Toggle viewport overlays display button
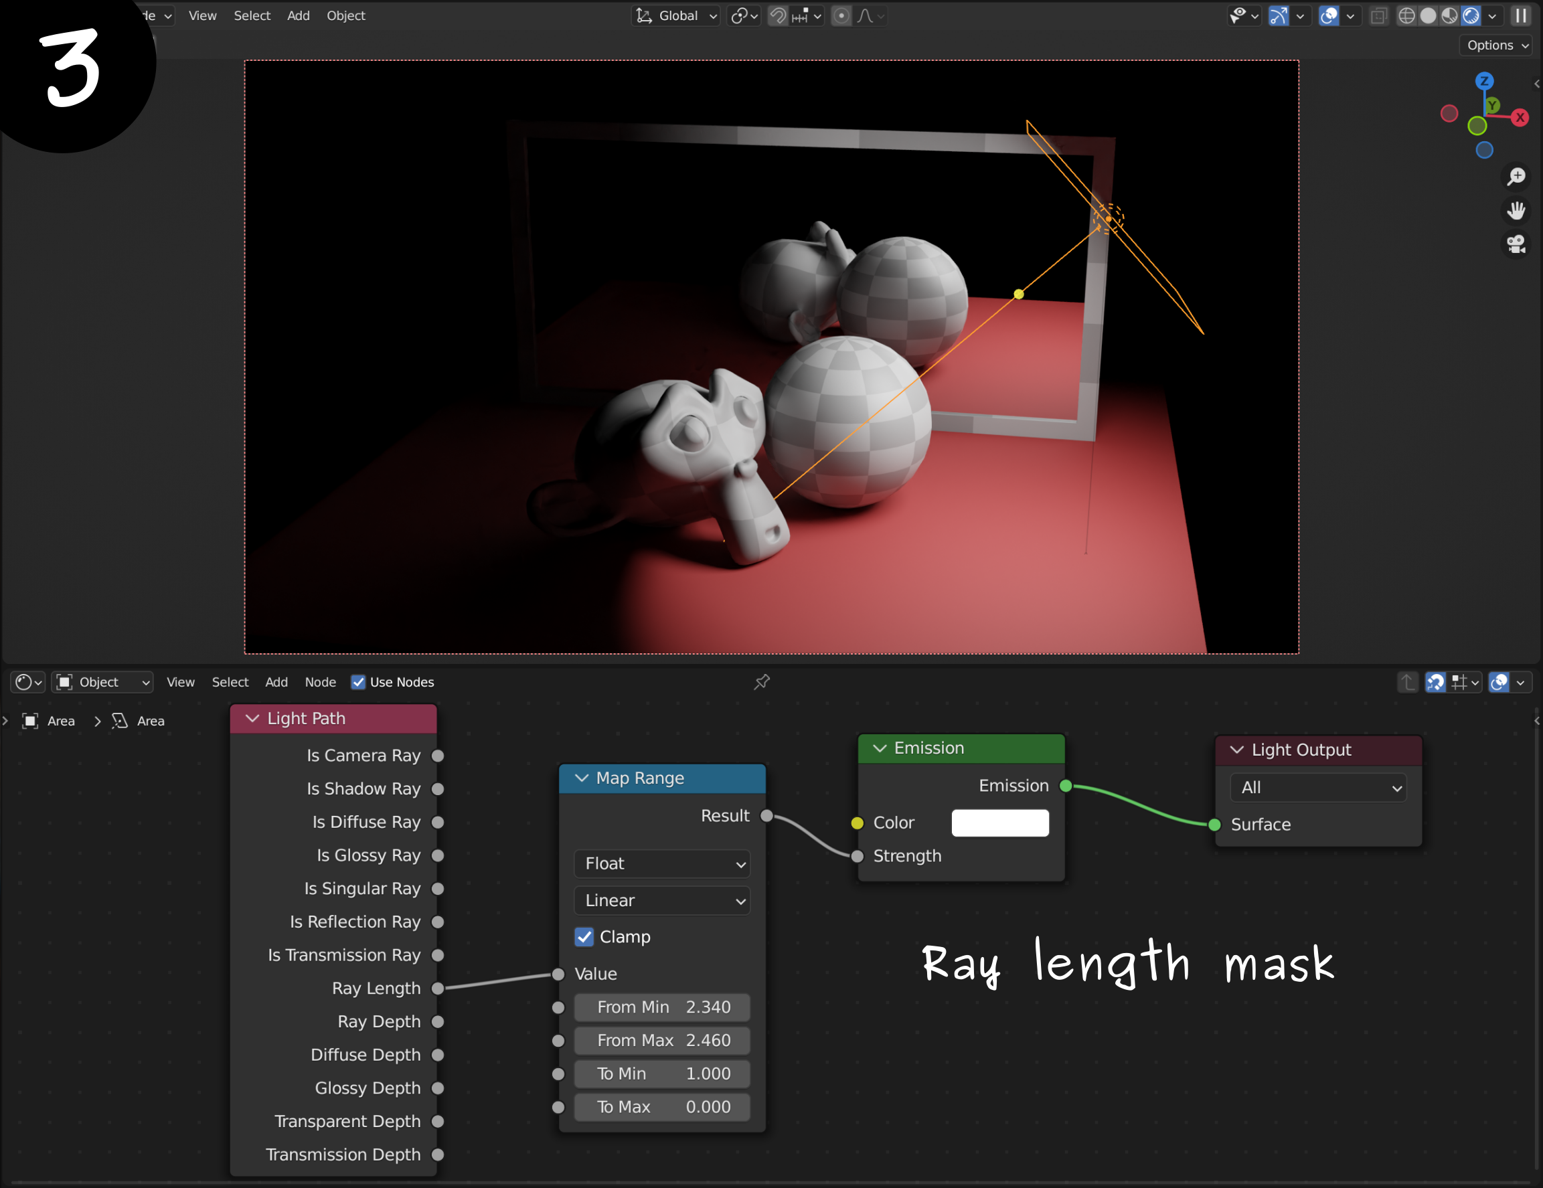The width and height of the screenshot is (1543, 1188). pos(1329,15)
